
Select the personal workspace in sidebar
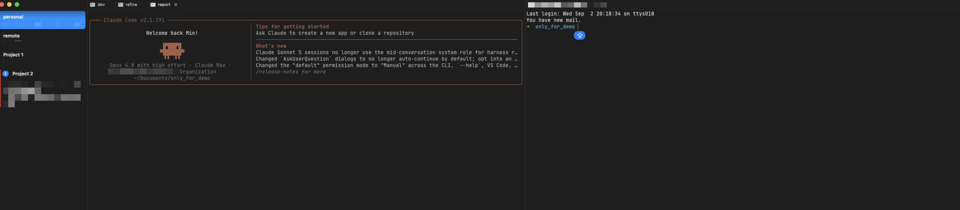tap(43, 20)
